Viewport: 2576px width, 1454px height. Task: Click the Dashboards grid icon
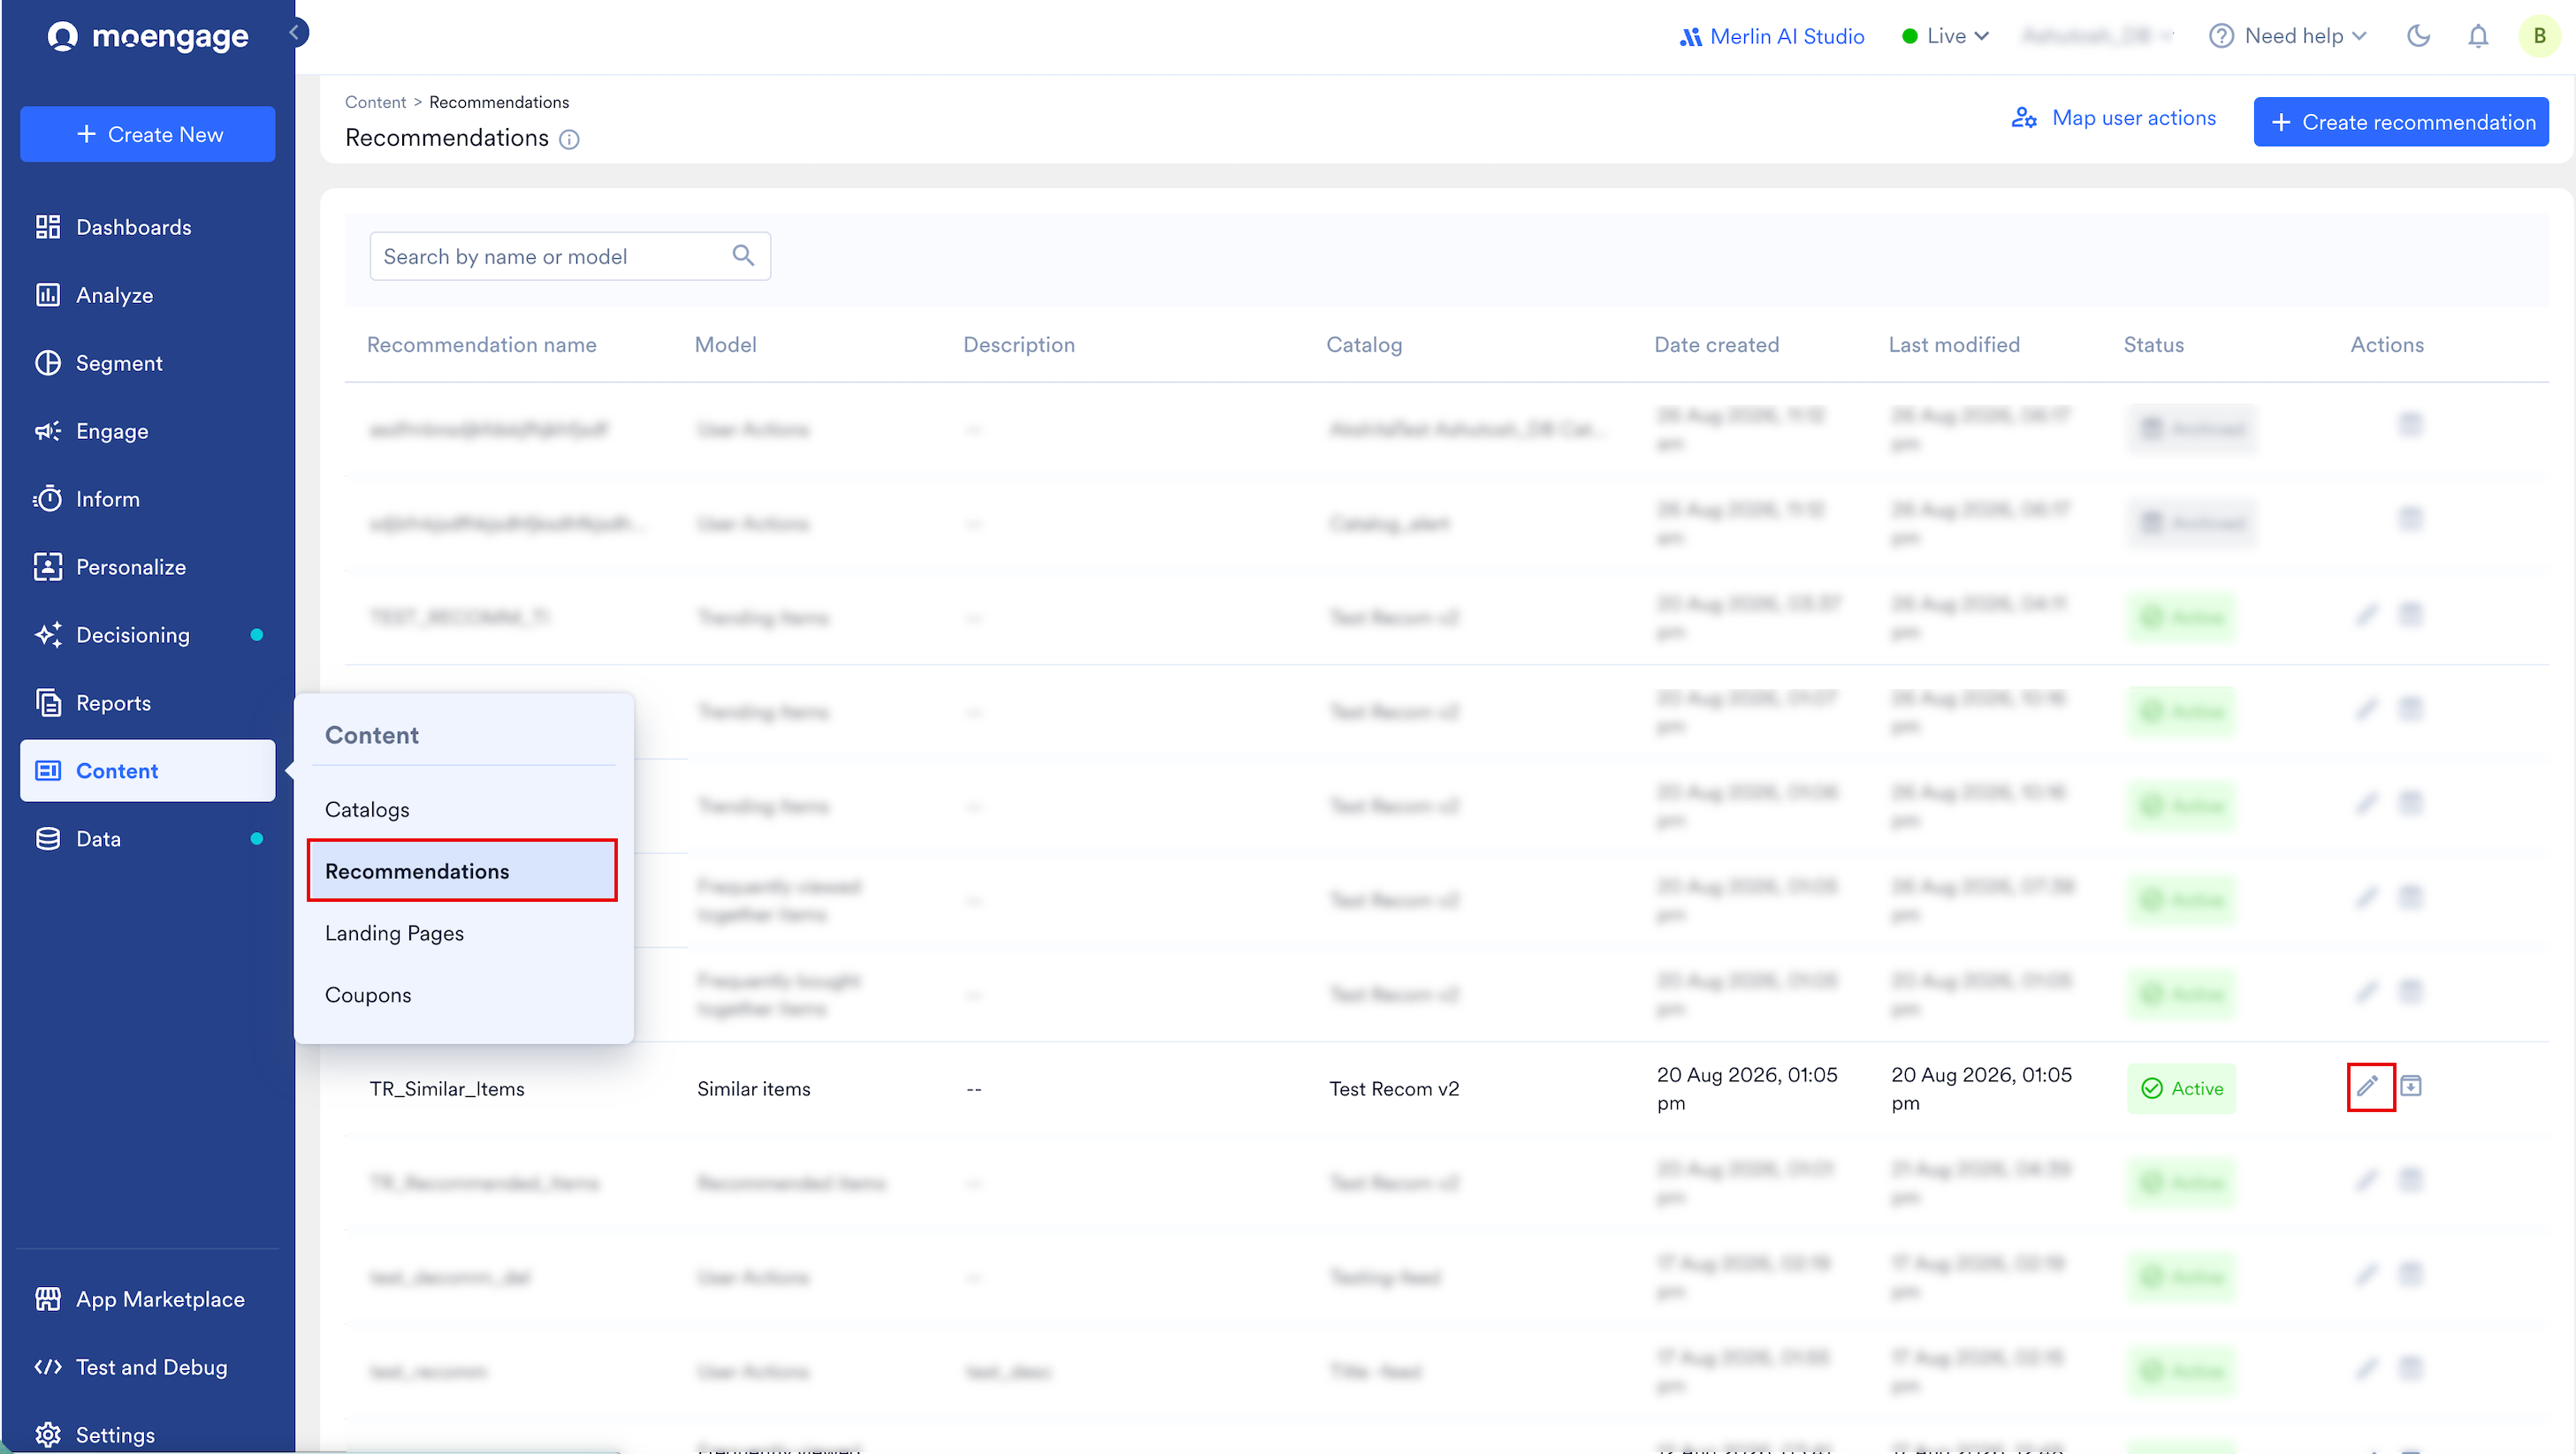(48, 227)
